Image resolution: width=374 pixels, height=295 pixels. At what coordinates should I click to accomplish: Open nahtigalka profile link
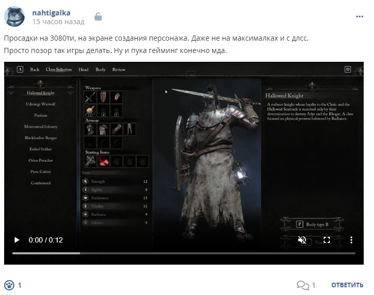[51, 13]
